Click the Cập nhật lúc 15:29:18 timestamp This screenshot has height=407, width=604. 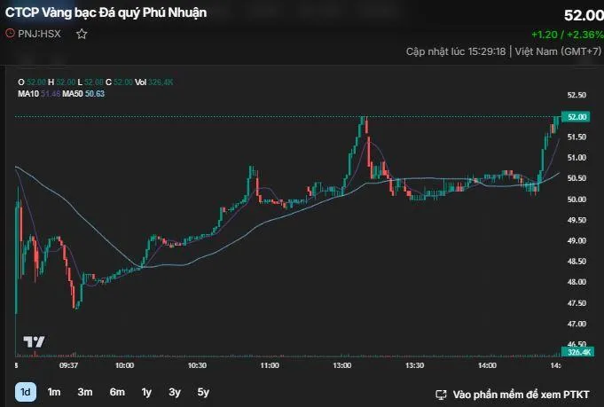click(x=456, y=51)
